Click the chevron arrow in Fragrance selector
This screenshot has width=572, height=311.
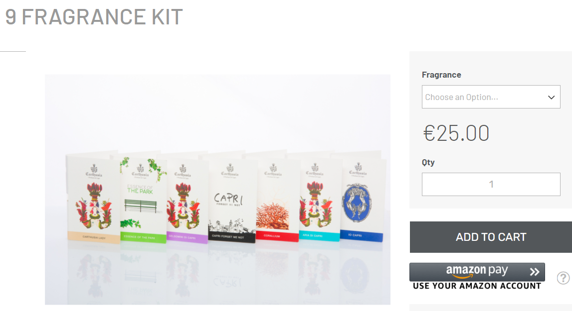pyautogui.click(x=551, y=97)
